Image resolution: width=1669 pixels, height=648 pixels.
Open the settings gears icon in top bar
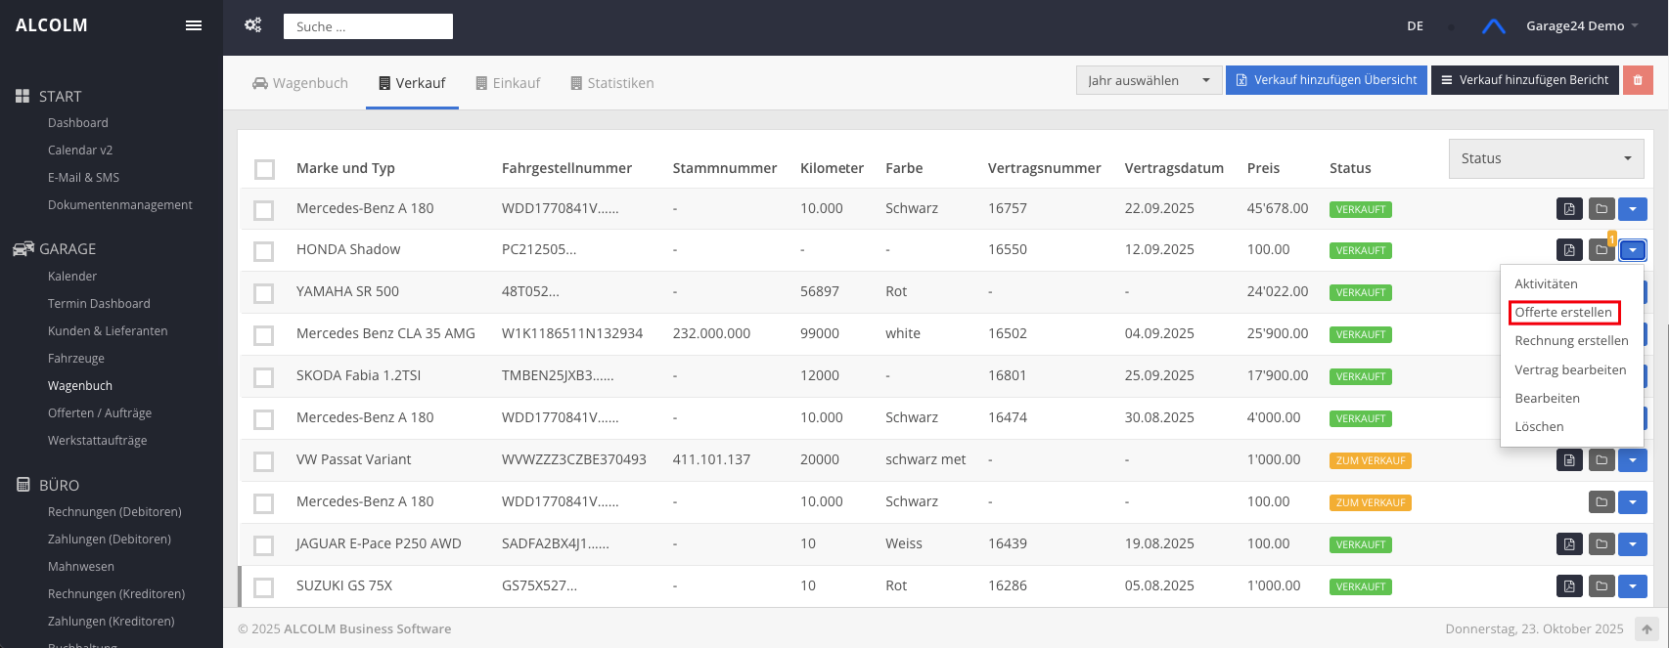pos(253,25)
